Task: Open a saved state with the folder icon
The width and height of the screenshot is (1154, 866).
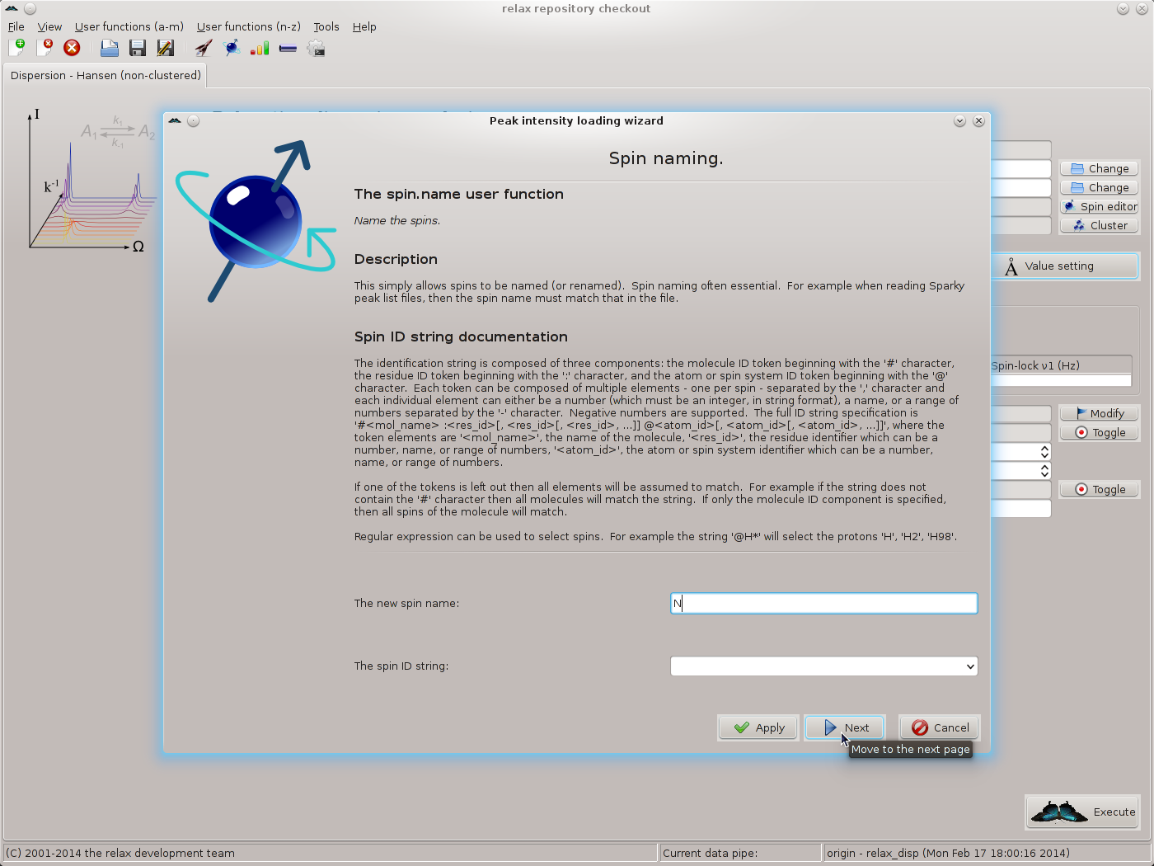Action: click(x=109, y=48)
